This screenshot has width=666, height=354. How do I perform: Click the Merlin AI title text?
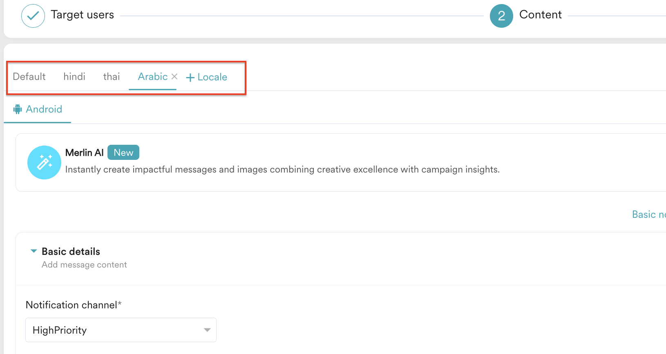click(84, 153)
